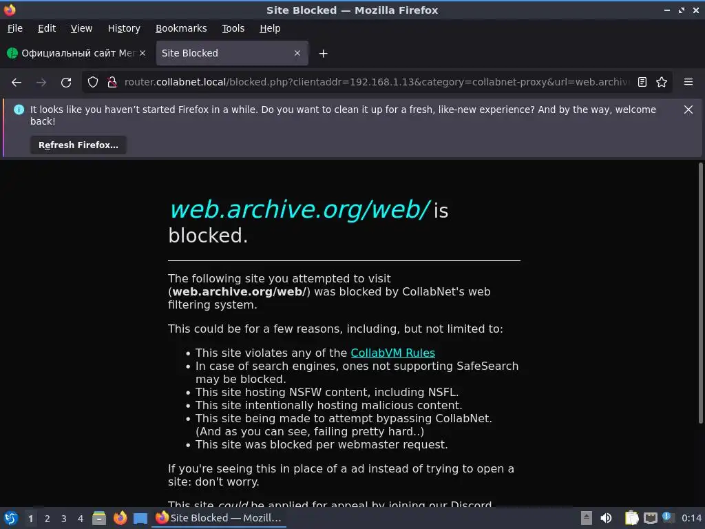
Task: Click the address bar URL field
Action: pos(375,83)
